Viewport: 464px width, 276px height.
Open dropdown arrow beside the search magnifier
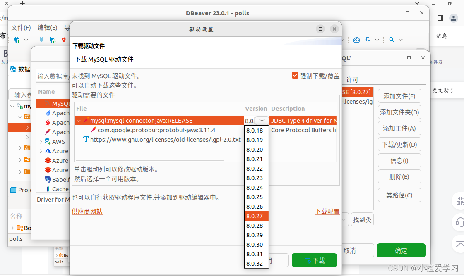(401, 40)
